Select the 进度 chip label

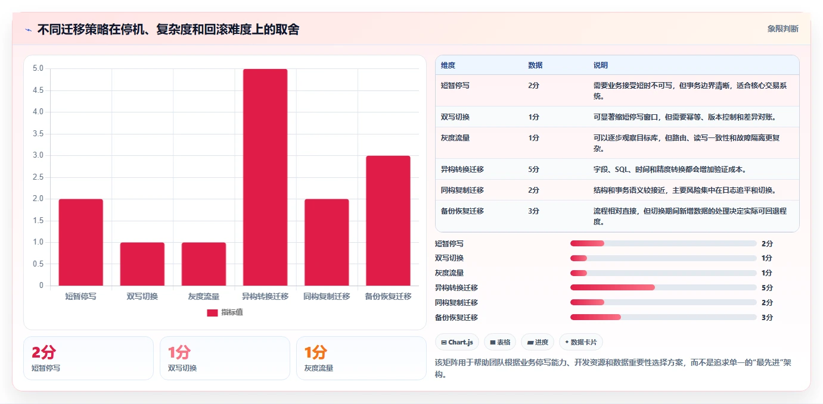542,342
